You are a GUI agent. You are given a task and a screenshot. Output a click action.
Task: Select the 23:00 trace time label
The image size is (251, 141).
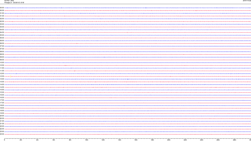pos(2,132)
